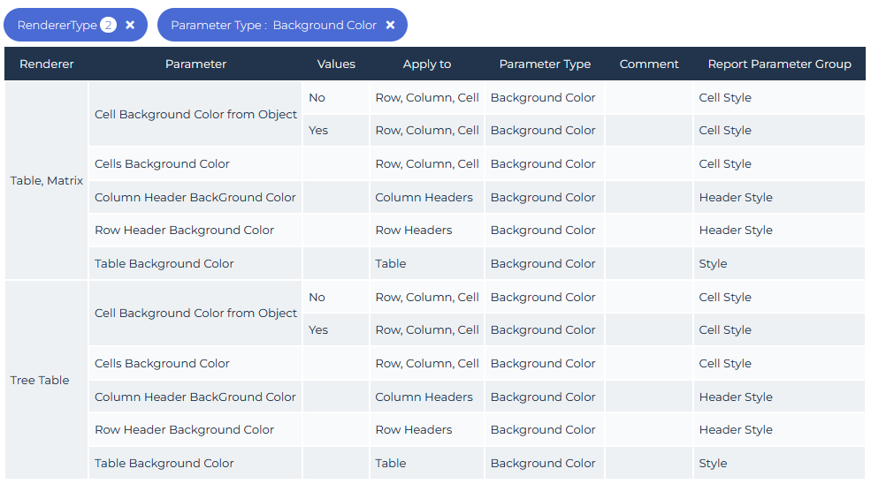Select the Tree Table renderer cell
The width and height of the screenshot is (871, 484).
point(40,381)
